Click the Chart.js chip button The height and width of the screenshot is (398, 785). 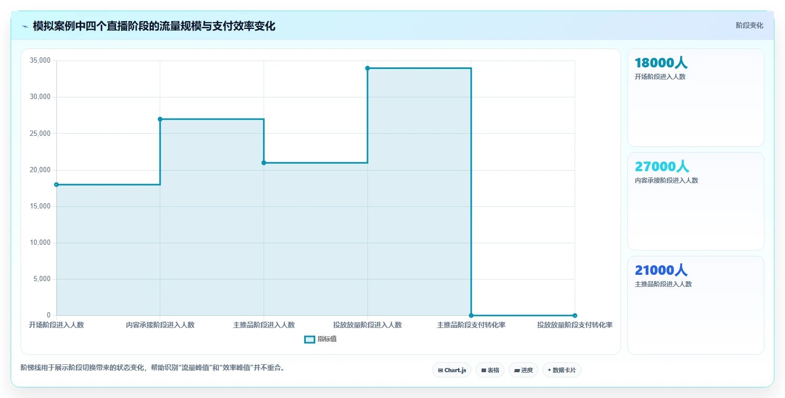[452, 370]
